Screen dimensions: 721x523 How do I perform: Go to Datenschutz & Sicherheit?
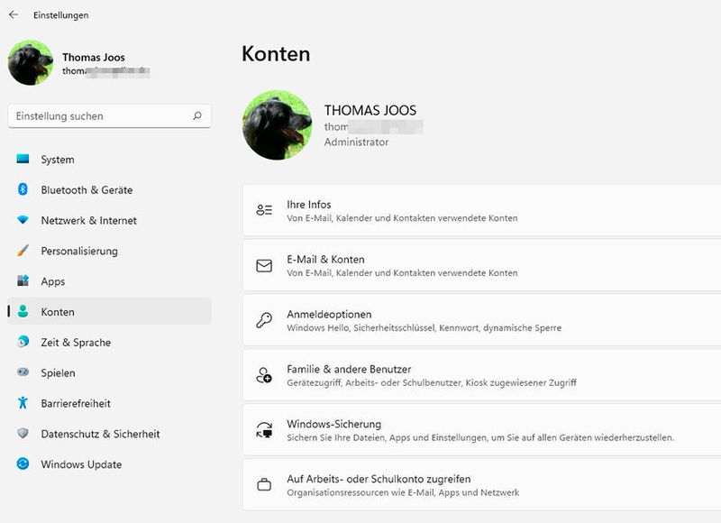coord(109,434)
